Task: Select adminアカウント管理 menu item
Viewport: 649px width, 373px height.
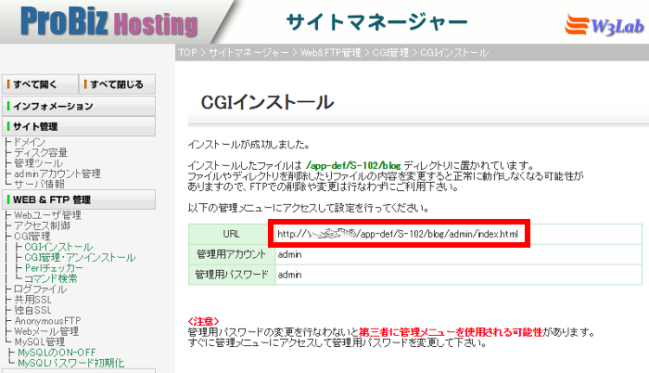Action: click(57, 174)
